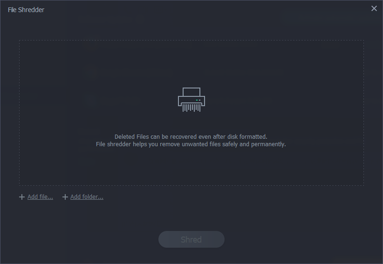Dismiss the dialog using the X icon
The width and height of the screenshot is (383, 264).
[374, 8]
